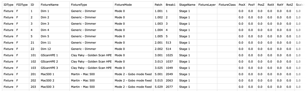Select the Mac500 3 fixture name cell
This screenshot has width=306, height=91.
(x=54, y=87)
